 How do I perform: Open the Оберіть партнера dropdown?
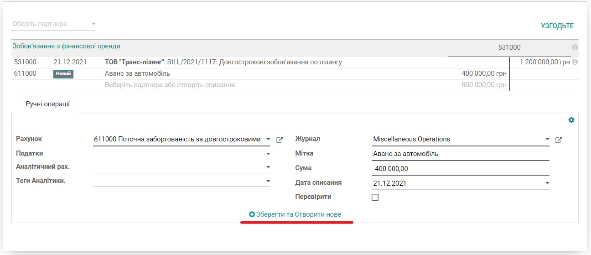tap(54, 24)
